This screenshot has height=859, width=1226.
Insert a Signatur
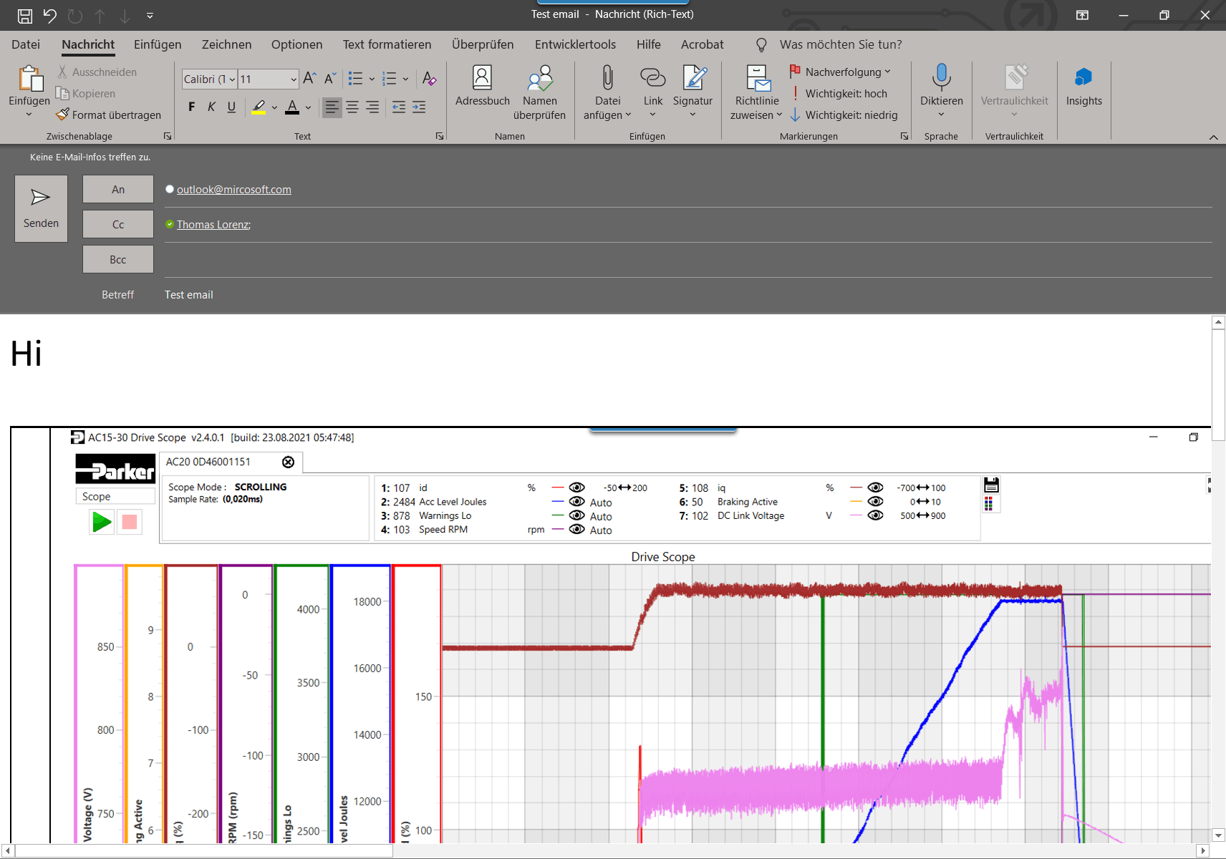click(692, 79)
